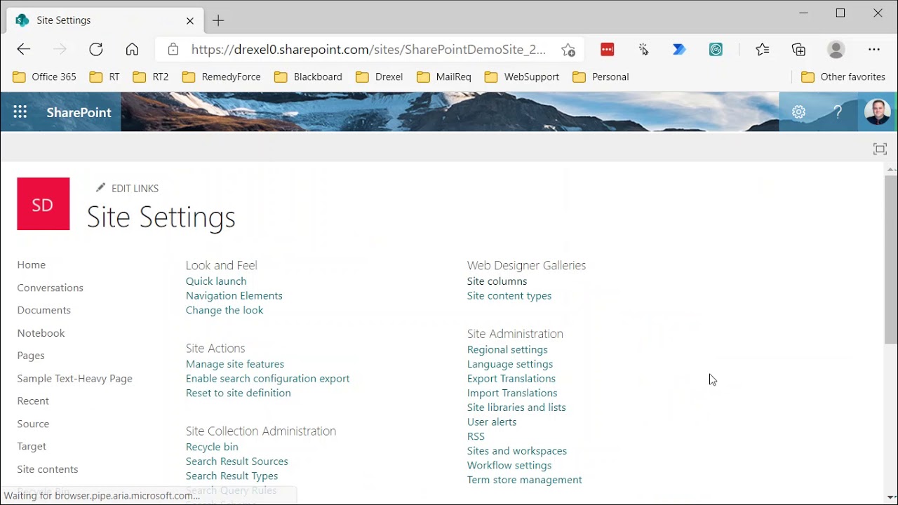Open the RemedyForce favorites folder

tap(221, 76)
